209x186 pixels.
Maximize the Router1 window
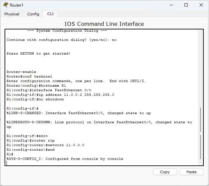(186, 5)
